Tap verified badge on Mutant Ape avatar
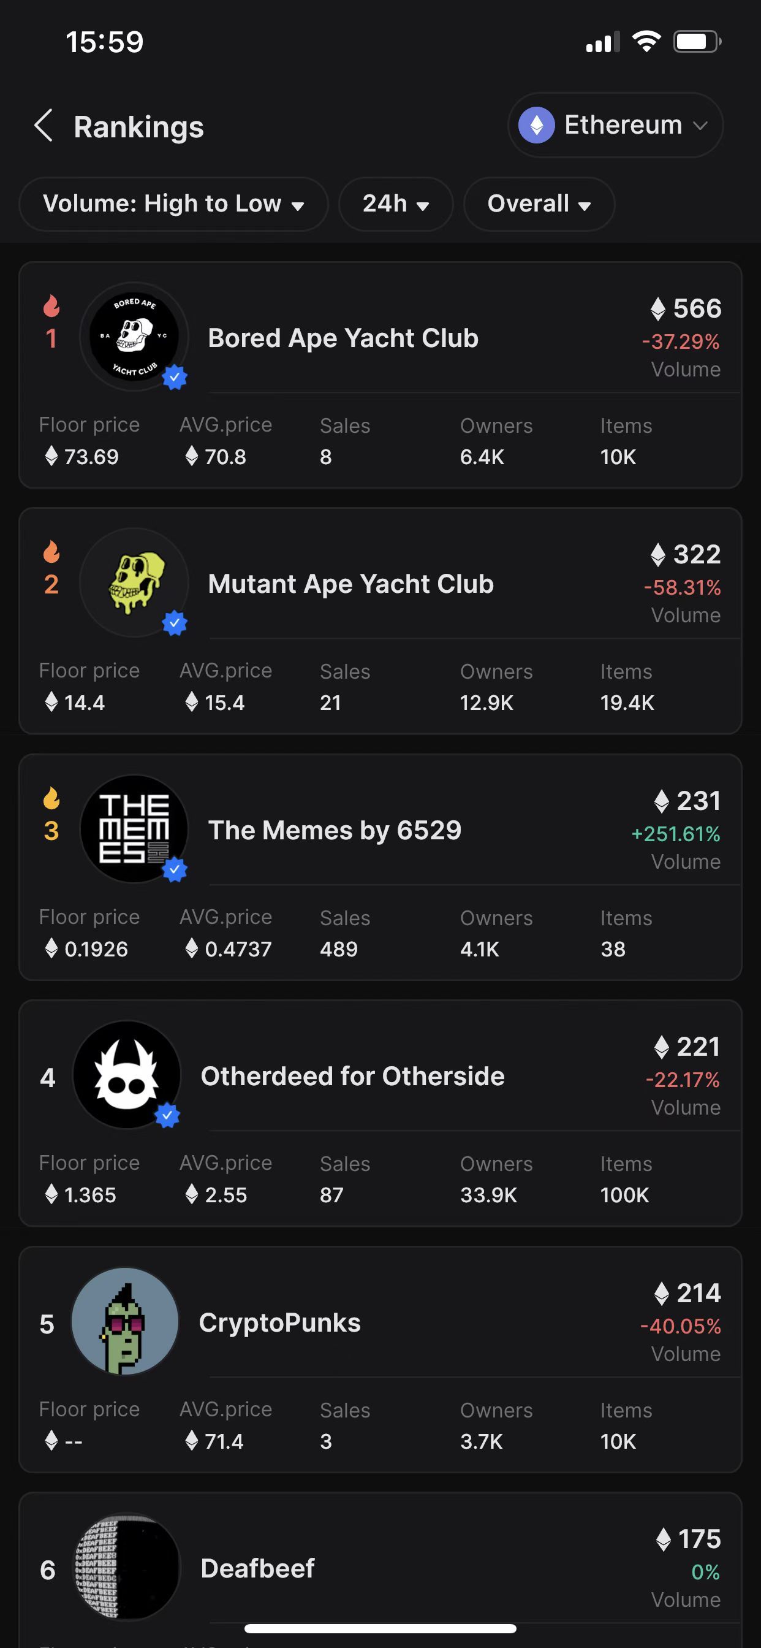761x1648 pixels. click(175, 623)
